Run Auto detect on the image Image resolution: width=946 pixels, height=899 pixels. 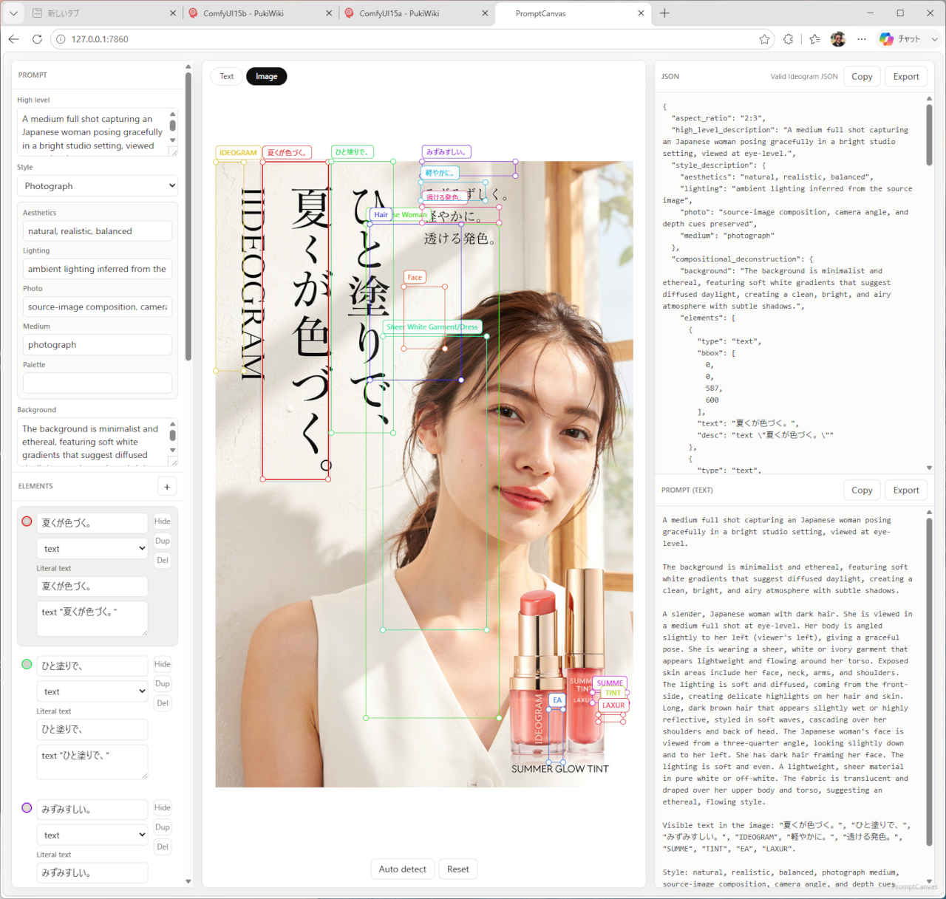click(x=402, y=869)
